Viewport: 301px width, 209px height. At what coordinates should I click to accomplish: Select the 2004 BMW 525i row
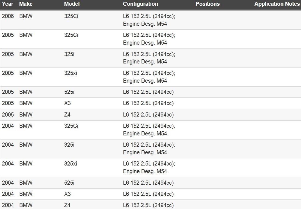tap(150, 183)
